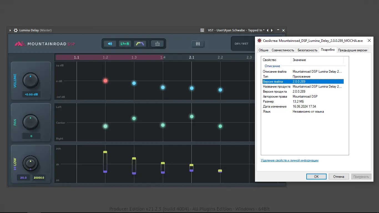Click the broom clear-pattern icon
Viewport: 379px width, 213px height.
157,44
